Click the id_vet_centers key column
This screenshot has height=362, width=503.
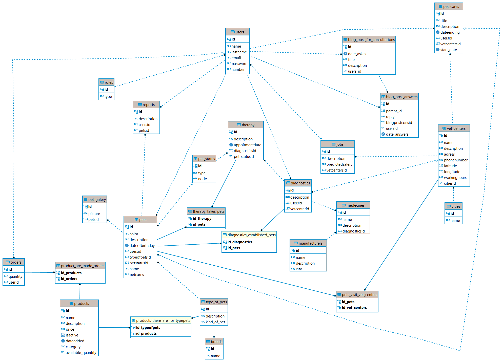click(x=354, y=308)
